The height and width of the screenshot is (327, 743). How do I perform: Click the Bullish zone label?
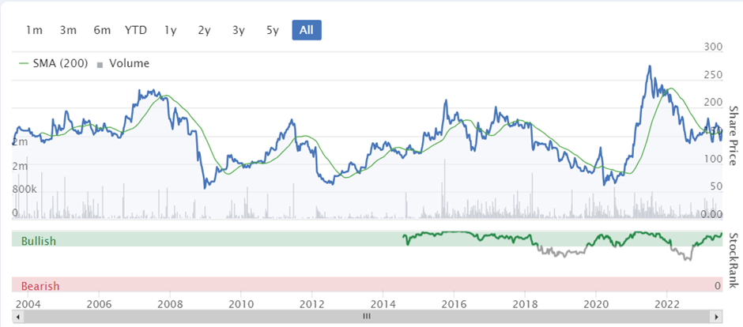coord(39,241)
